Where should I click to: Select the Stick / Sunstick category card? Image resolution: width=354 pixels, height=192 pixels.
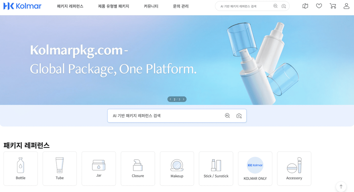[216, 168]
